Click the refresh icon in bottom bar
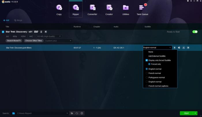The height and width of the screenshot is (117, 202). (x=77, y=113)
